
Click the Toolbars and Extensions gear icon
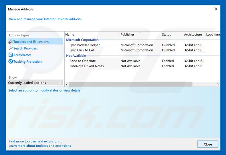[11, 42]
